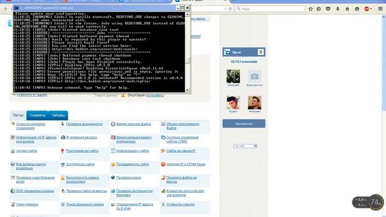Click the clock icon for file download time

[113, 124]
